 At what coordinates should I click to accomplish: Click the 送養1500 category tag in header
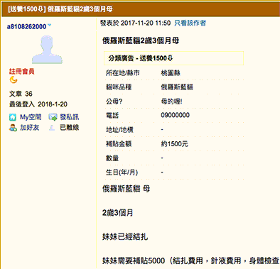click(x=26, y=9)
